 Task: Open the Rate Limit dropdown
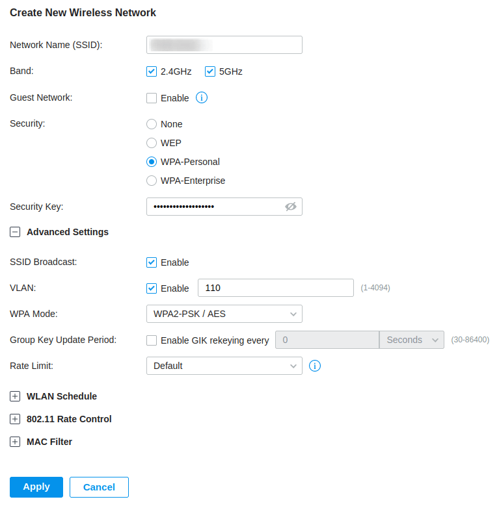224,366
